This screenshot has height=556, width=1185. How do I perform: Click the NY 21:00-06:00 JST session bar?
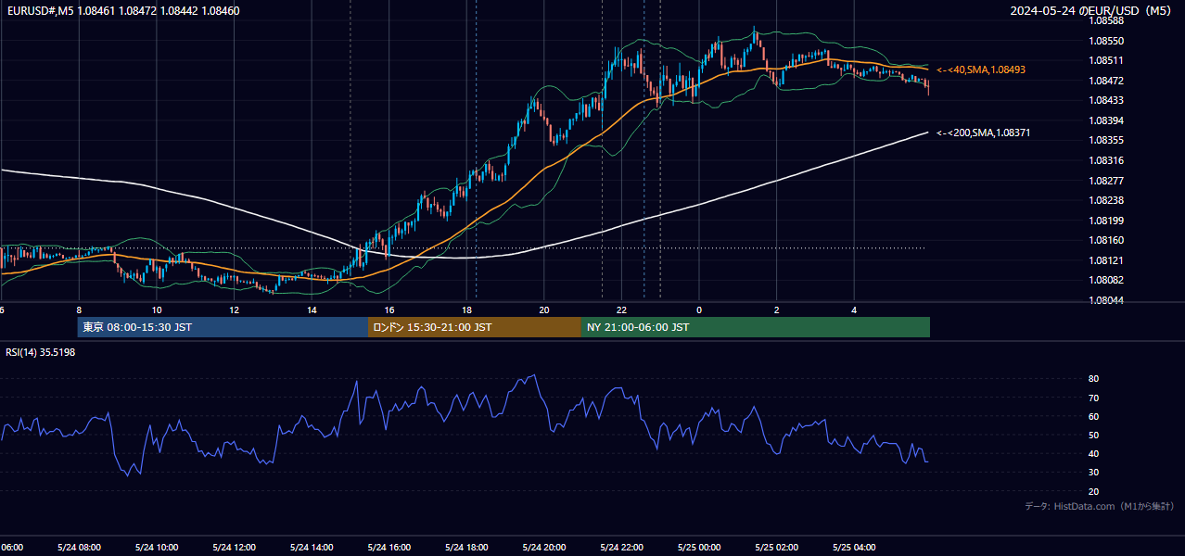click(x=756, y=327)
